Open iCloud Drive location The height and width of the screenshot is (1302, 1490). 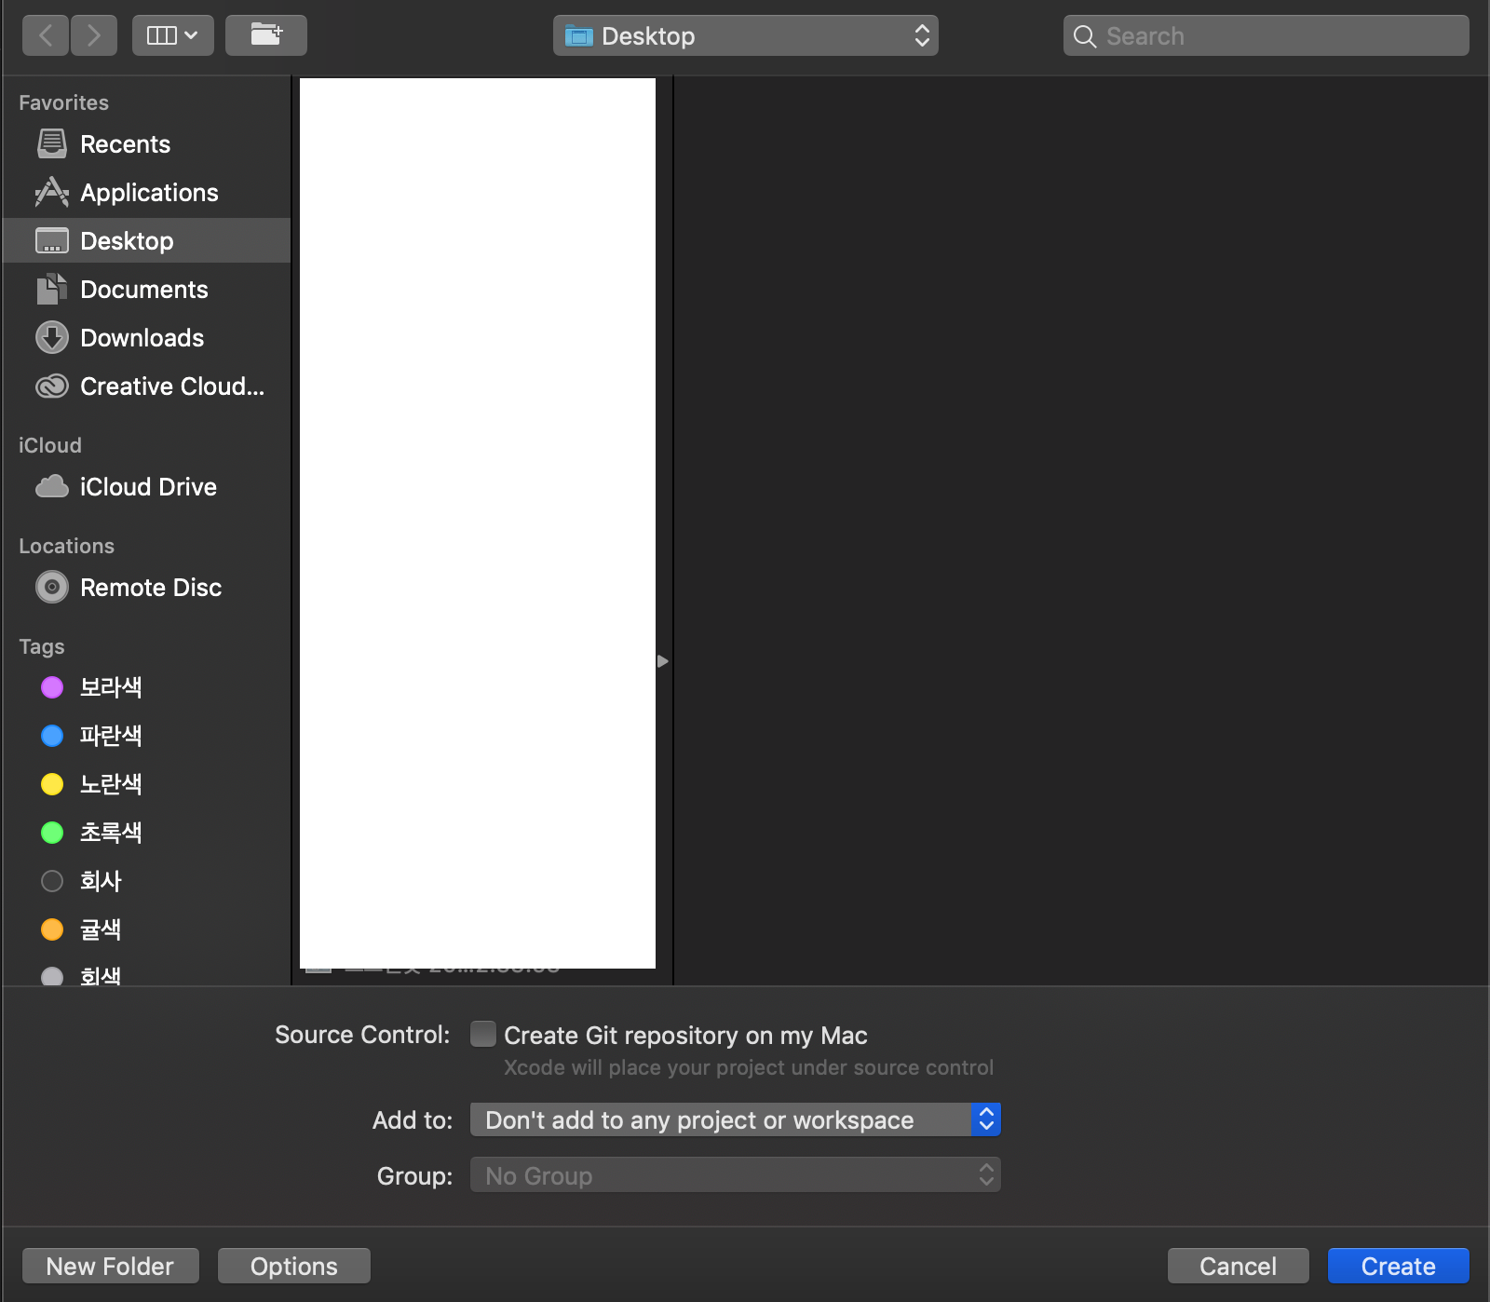(x=147, y=487)
